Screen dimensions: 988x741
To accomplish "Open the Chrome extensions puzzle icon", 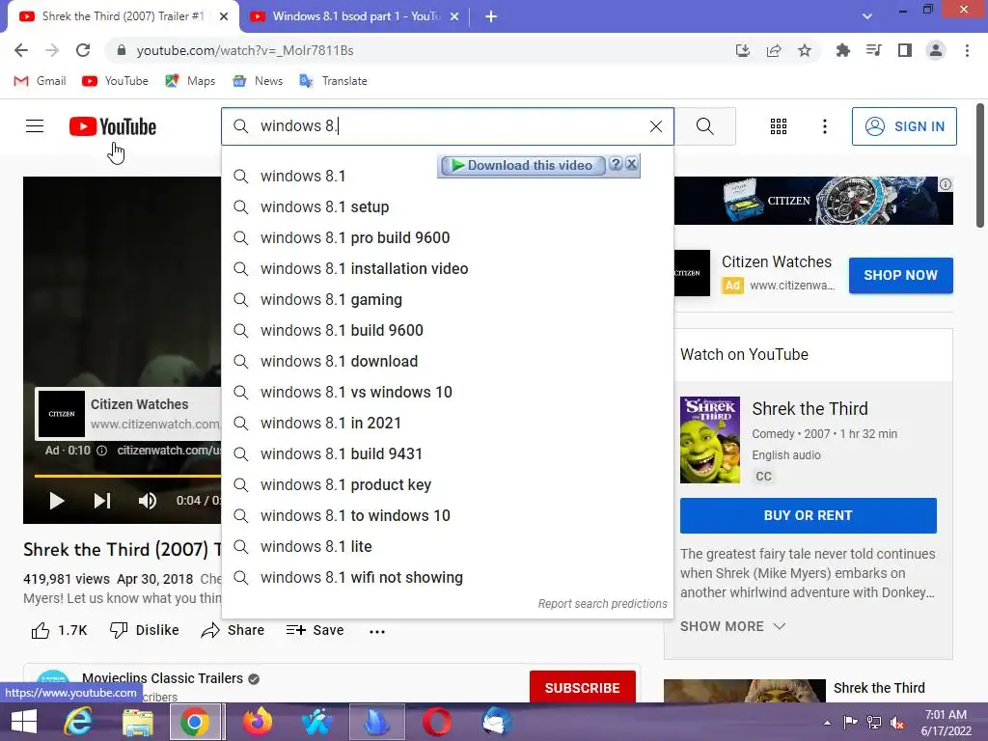I will pos(842,50).
